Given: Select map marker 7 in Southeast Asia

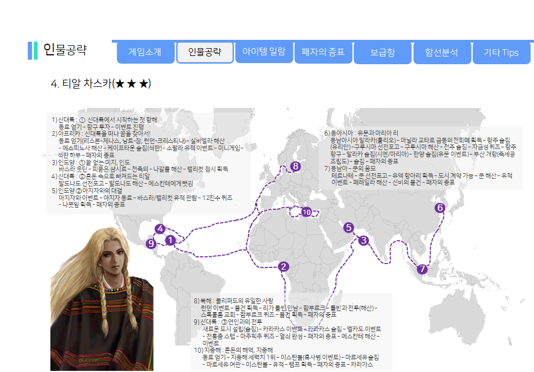Looking at the screenshot, I should coord(422,269).
